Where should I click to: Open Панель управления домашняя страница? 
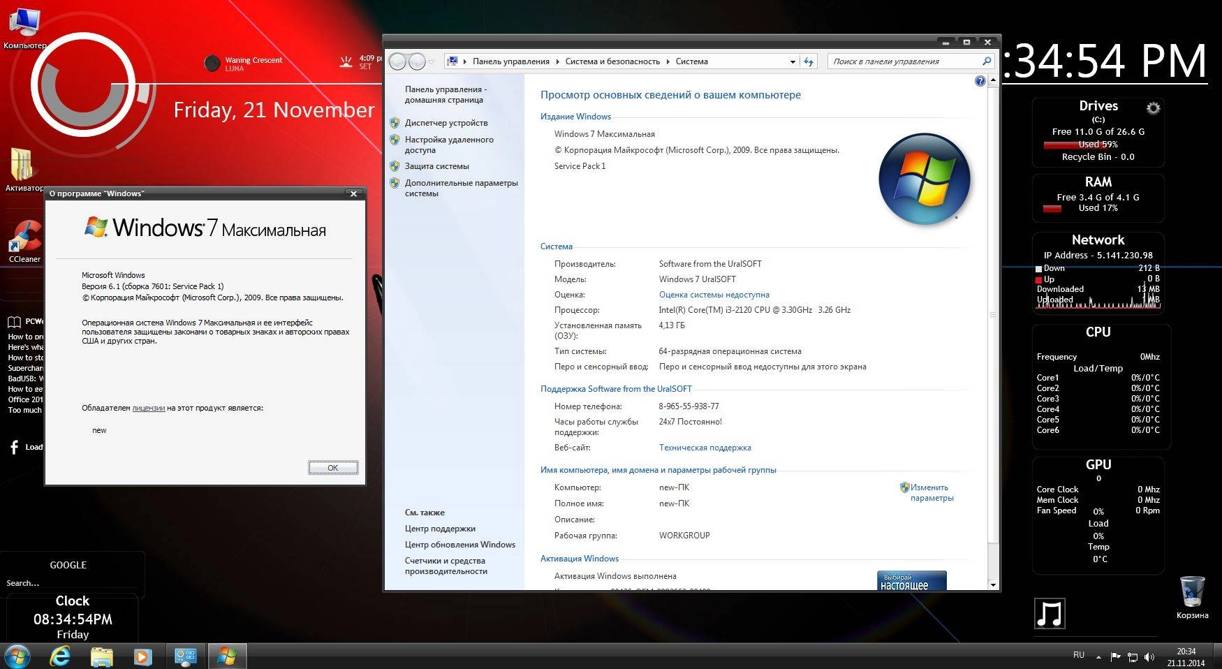pos(446,94)
